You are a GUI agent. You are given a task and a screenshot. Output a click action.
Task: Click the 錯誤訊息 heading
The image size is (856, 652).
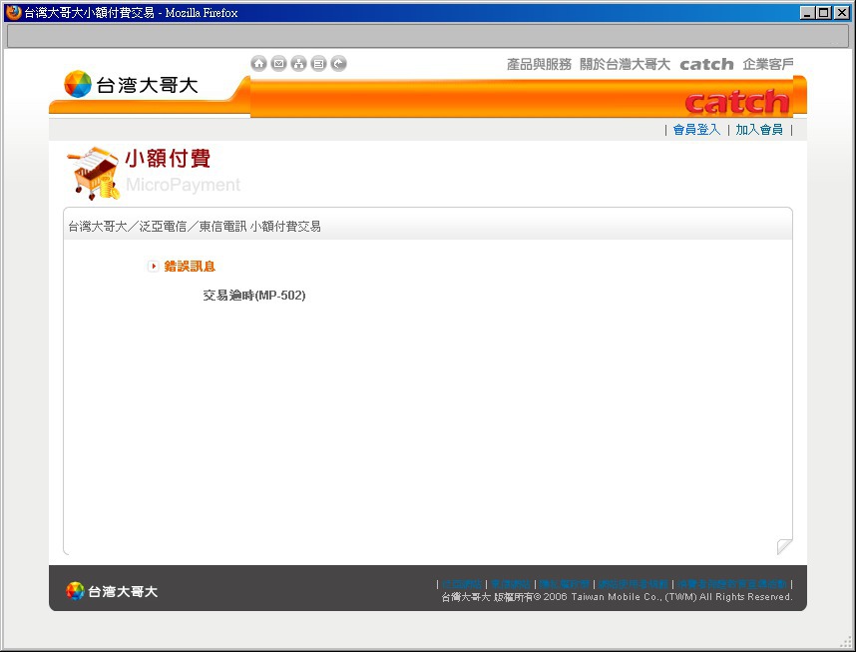190,267
